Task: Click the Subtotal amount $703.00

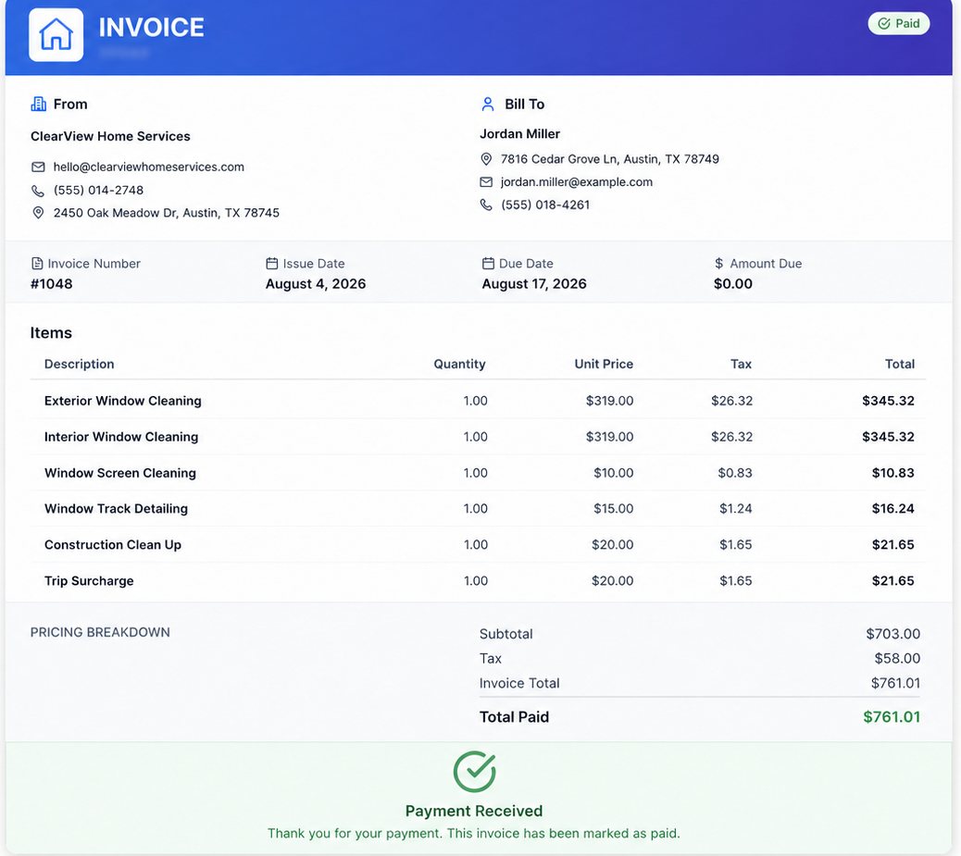Action: click(x=893, y=634)
